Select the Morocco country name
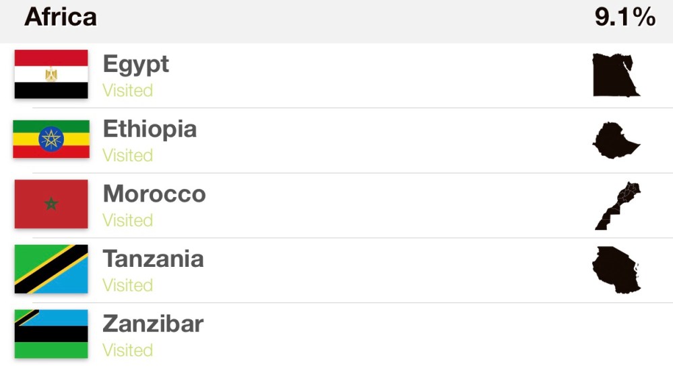The height and width of the screenshot is (367, 673). (154, 194)
